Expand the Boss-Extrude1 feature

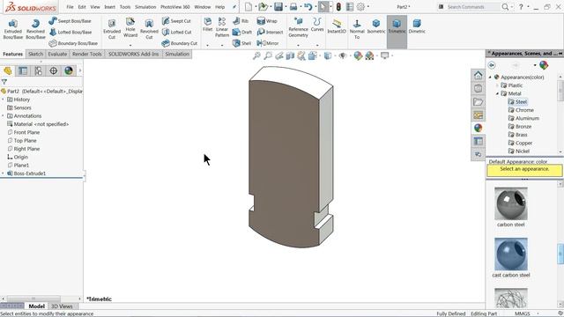4,173
